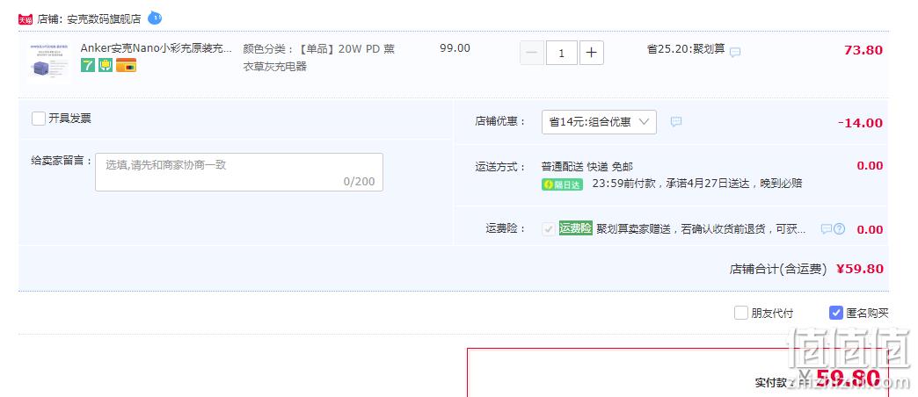Click the orange credit card icon
Image resolution: width=918 pixels, height=397 pixels.
coord(126,65)
